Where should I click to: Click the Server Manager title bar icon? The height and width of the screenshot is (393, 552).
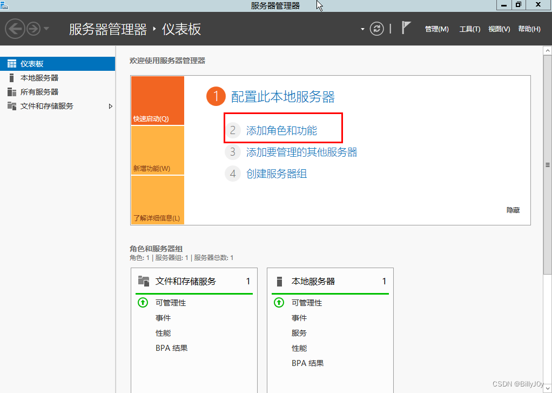pyautogui.click(x=4, y=5)
